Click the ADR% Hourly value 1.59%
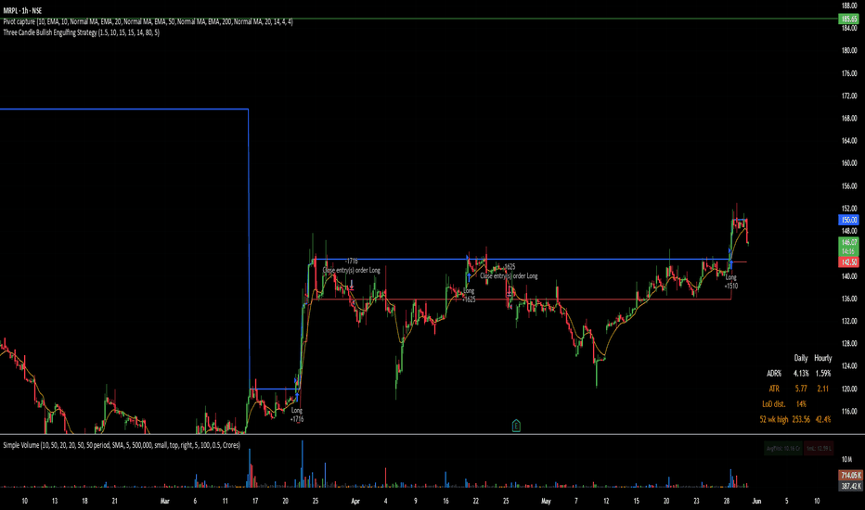Image resolution: width=865 pixels, height=510 pixels. pyautogui.click(x=822, y=374)
